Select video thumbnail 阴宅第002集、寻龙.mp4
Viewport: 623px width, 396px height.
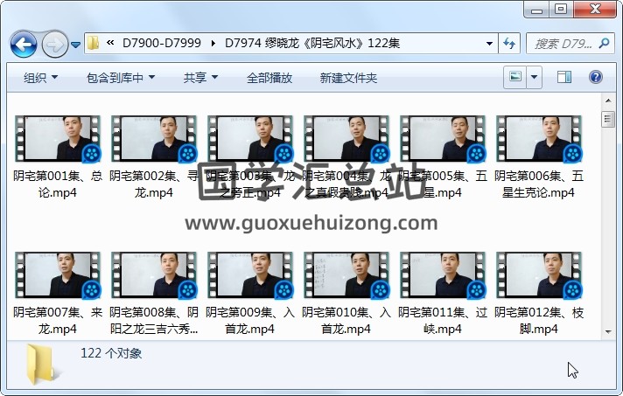pyautogui.click(x=154, y=139)
